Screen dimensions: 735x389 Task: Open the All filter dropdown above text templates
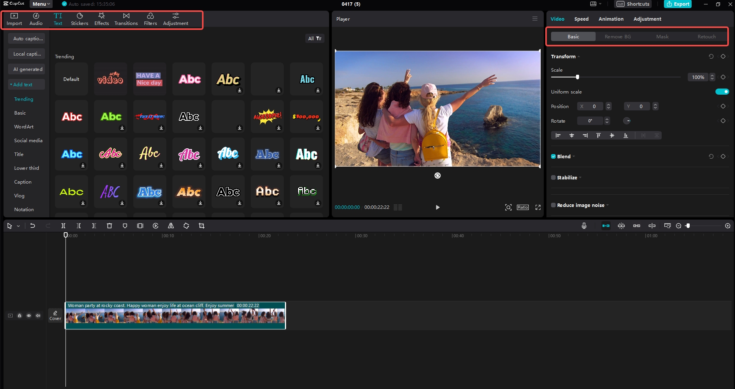click(x=315, y=38)
